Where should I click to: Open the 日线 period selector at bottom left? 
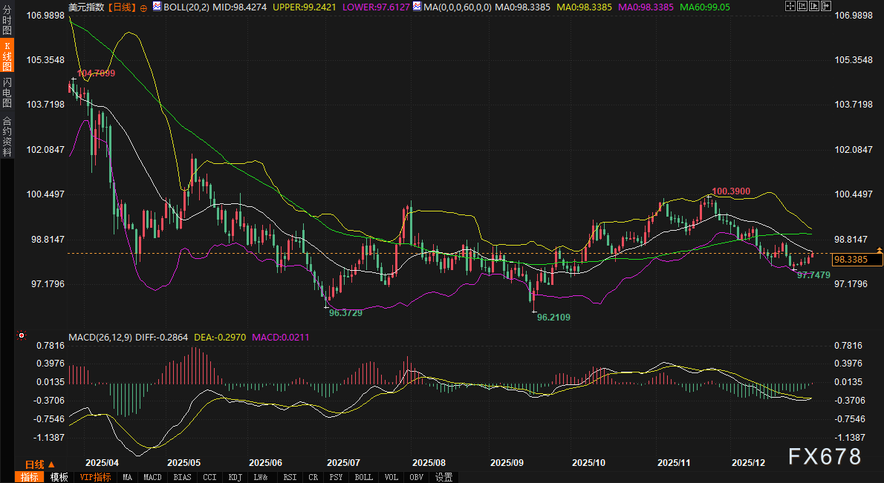click(40, 463)
